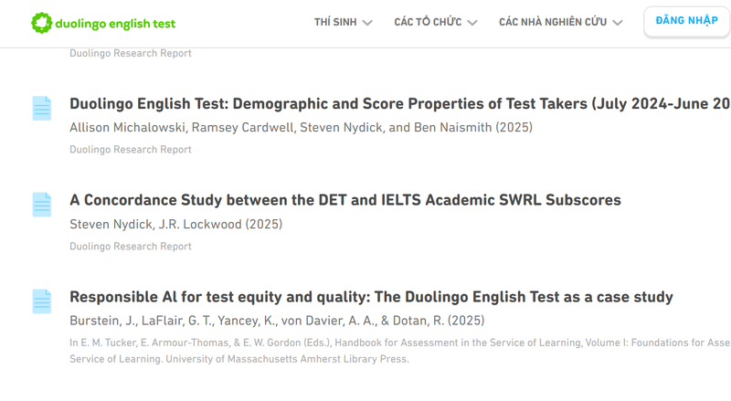Open the CÁC TỔ CHỨC menu

coord(428,22)
